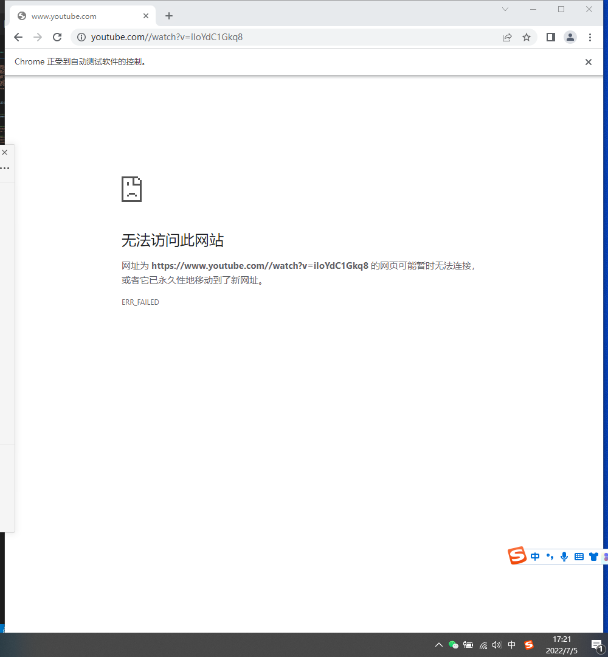Open the WeChat tray icon
This screenshot has width=608, height=657.
tap(453, 645)
